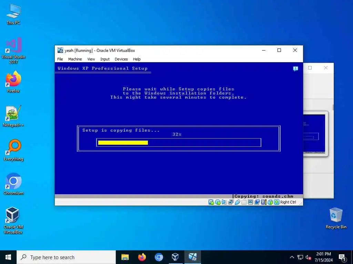Click the VirtualBox title bar app icon
Viewport: 353px width, 264px height.
pyautogui.click(x=60, y=50)
